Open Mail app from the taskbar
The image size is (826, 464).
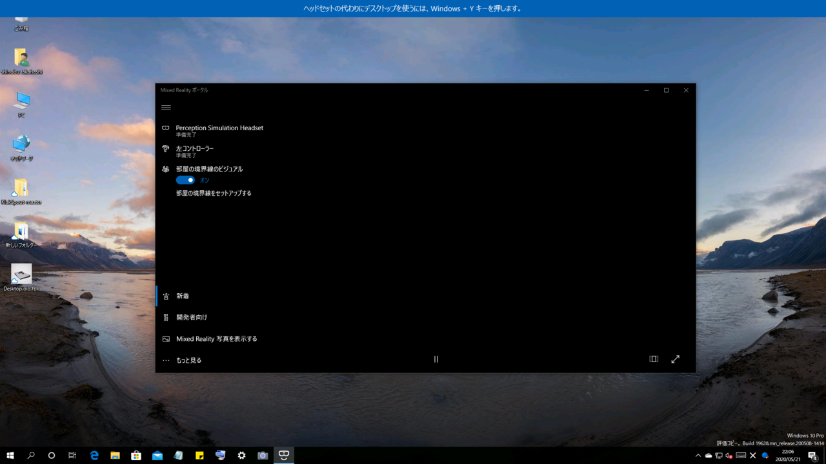(157, 456)
